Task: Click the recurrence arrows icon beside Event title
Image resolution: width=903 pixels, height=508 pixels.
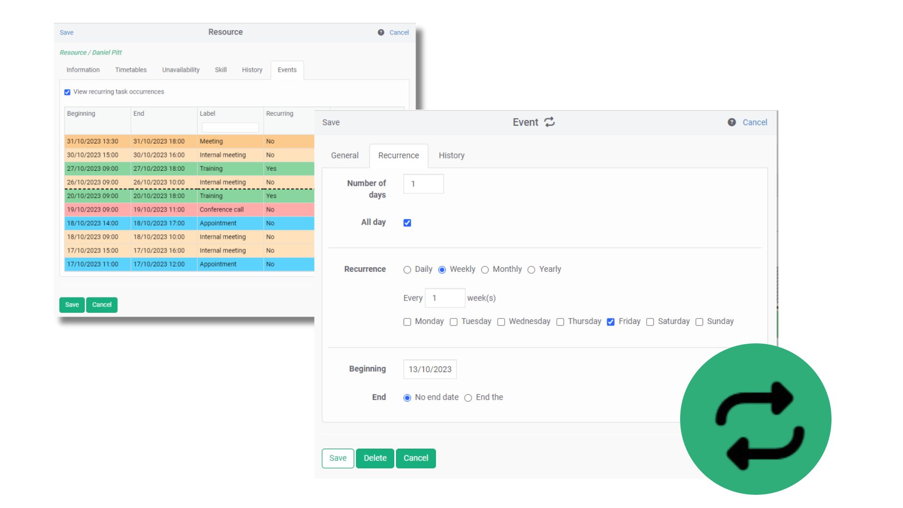Action: coord(549,122)
